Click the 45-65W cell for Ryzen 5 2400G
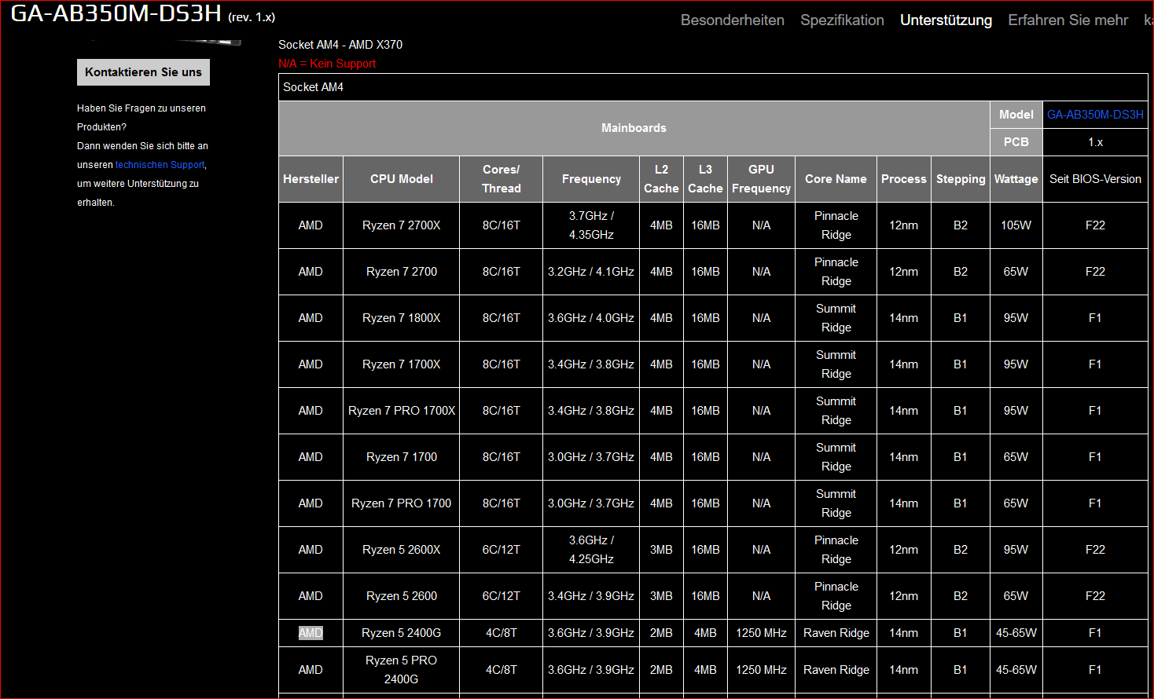 point(1016,633)
